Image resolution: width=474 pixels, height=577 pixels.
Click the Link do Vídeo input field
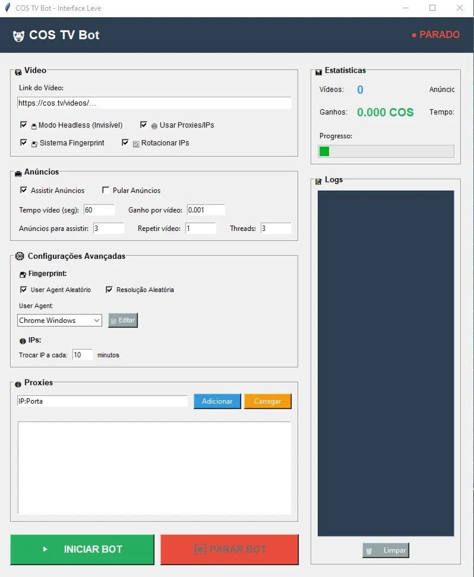tap(154, 103)
